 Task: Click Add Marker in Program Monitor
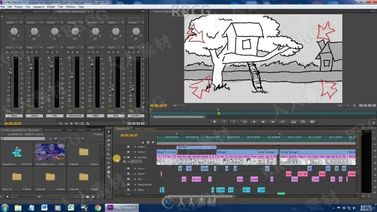(214, 122)
